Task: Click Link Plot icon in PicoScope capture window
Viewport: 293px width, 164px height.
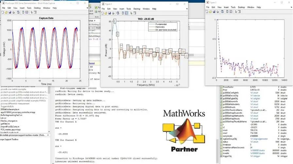Action: 18,12
